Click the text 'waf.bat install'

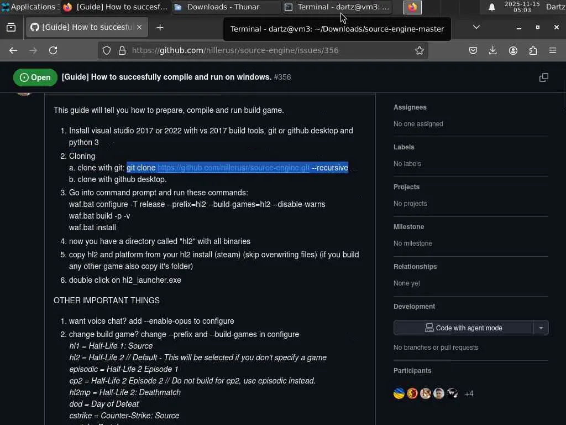pos(92,227)
